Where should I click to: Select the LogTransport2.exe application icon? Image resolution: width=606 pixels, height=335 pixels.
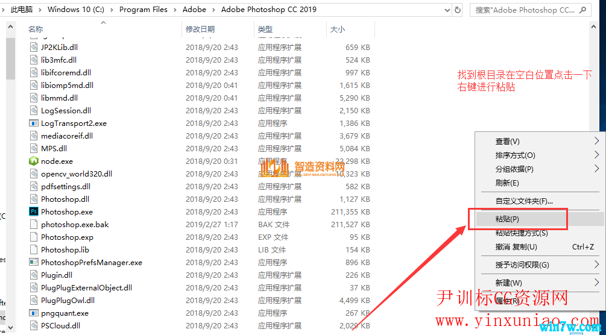pos(34,124)
